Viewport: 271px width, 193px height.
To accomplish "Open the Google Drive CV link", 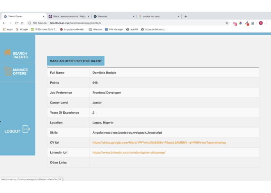I will click(159, 143).
